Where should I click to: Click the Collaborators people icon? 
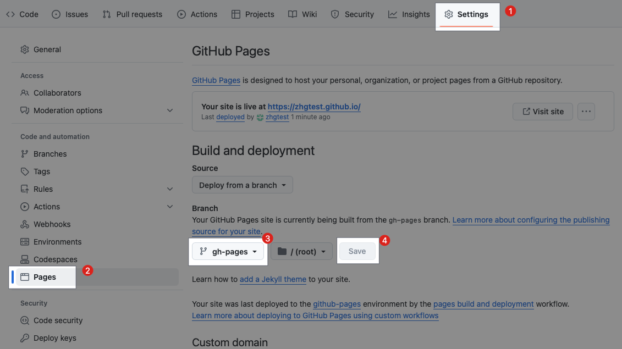point(25,93)
